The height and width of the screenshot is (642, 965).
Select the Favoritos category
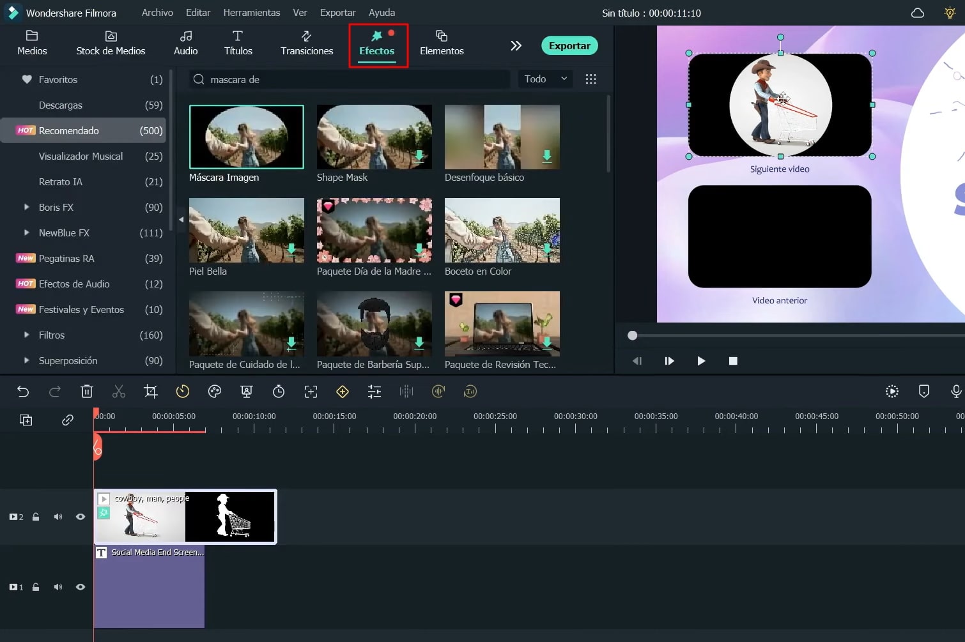click(84, 79)
